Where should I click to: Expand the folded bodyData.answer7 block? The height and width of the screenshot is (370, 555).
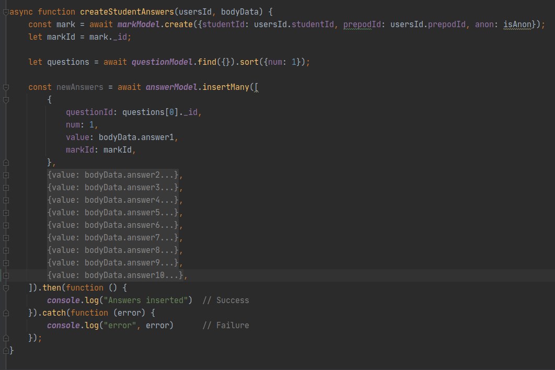click(6, 238)
